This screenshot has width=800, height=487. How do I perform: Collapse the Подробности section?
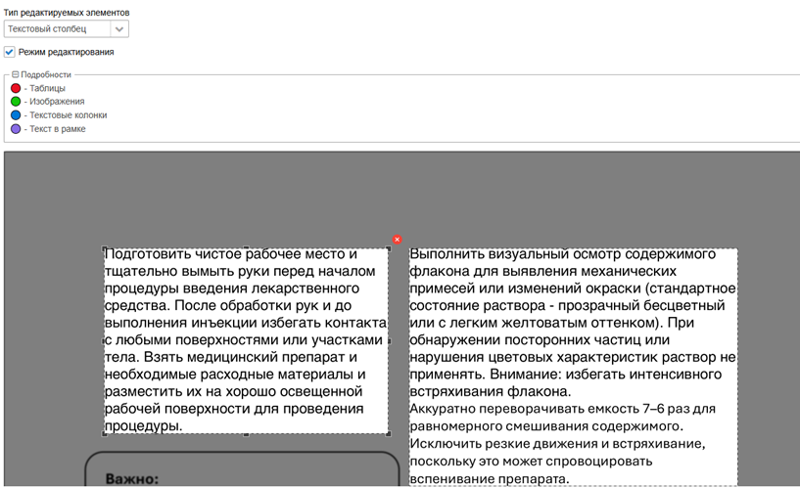tap(15, 74)
